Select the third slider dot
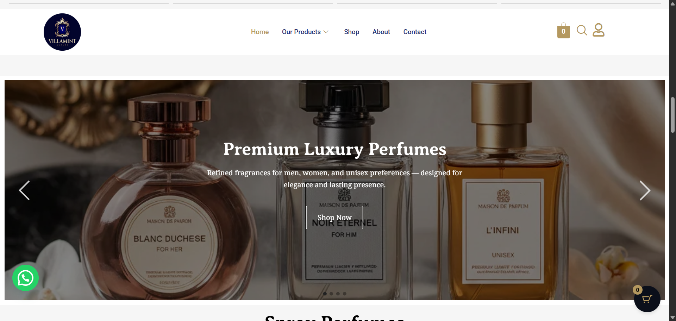The width and height of the screenshot is (676, 321). coord(338,294)
